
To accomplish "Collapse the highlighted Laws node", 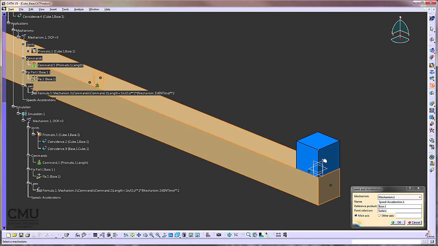I will [x=23, y=86].
